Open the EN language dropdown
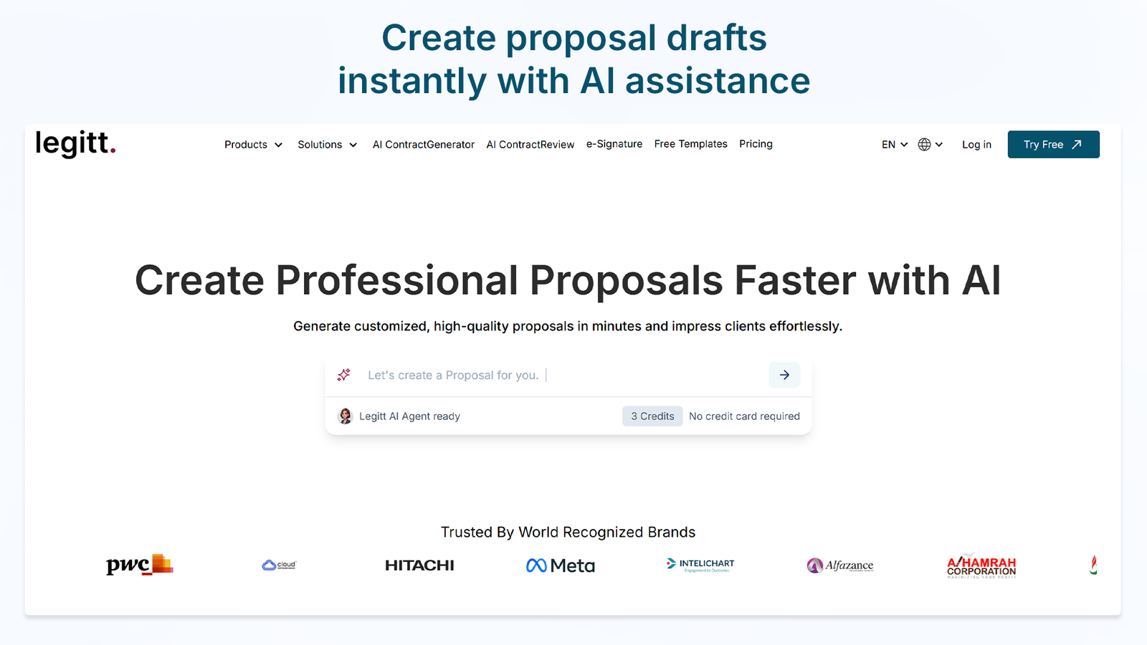This screenshot has width=1147, height=645. [894, 145]
